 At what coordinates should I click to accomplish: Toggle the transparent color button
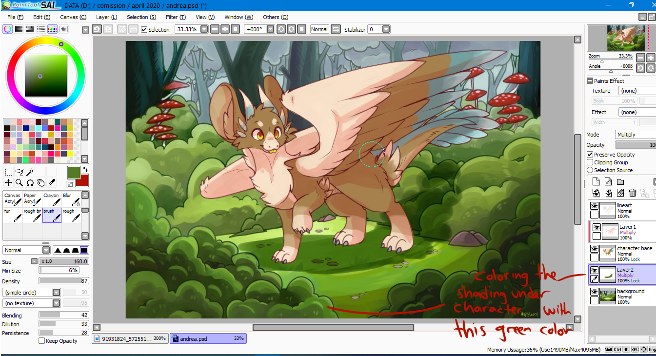70,184
